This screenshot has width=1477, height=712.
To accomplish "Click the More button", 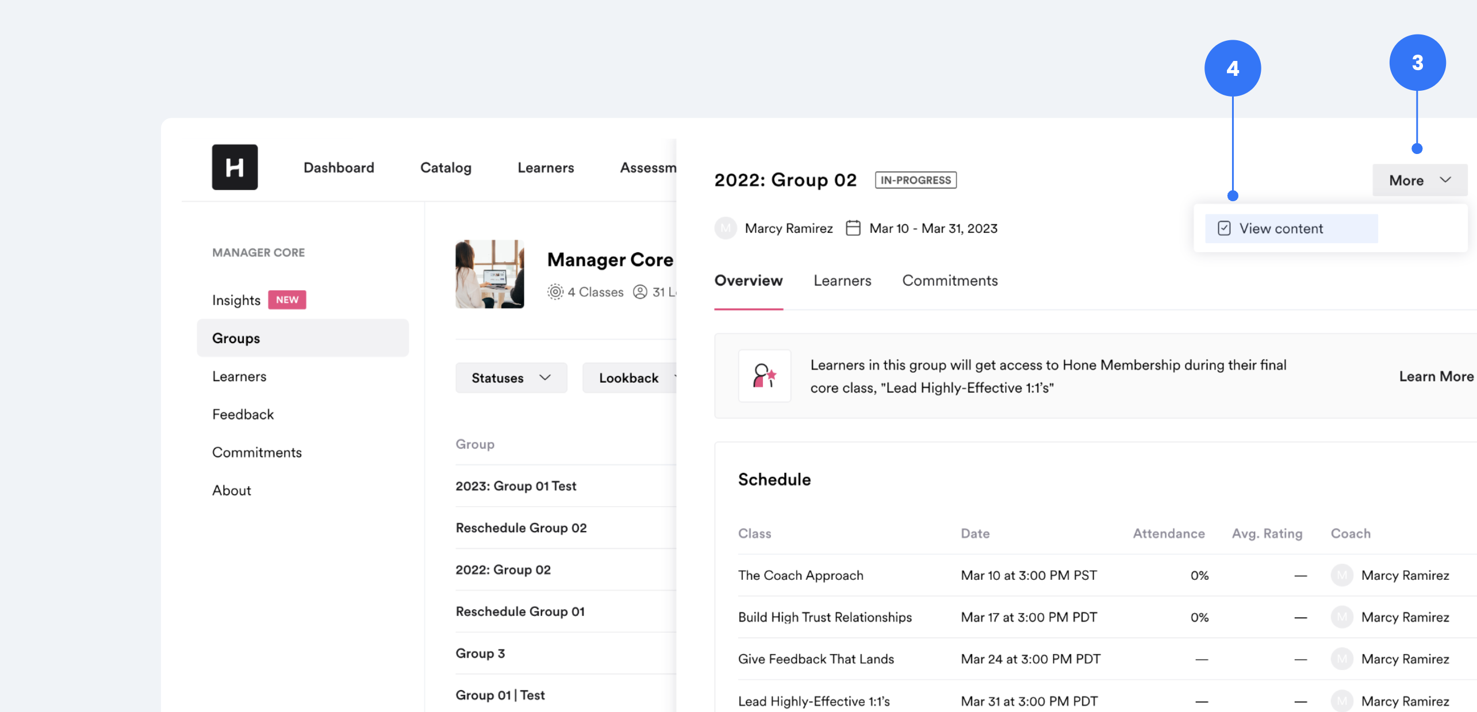I will click(x=1406, y=180).
